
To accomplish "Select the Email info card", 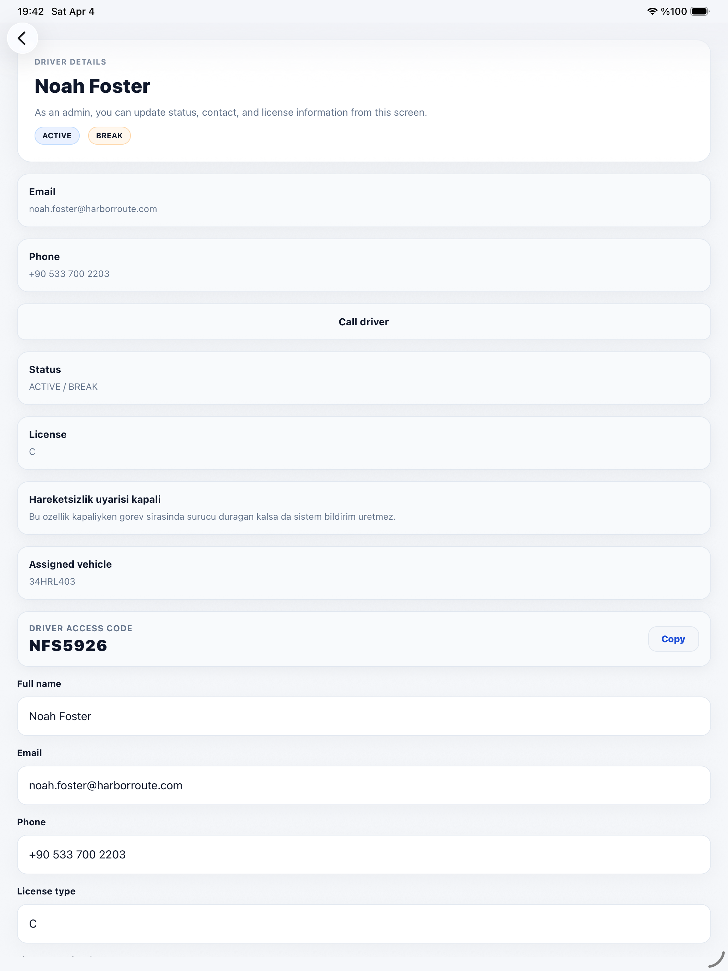I will tap(364, 201).
